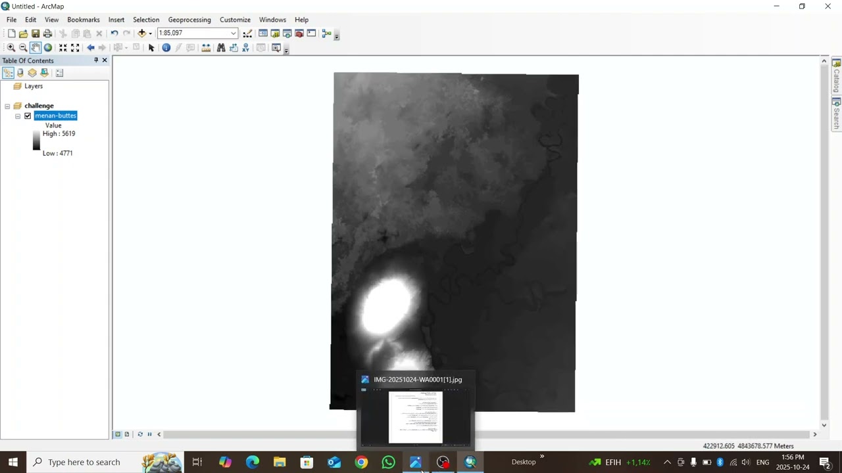Zoom to Full Extent globe
This screenshot has width=842, height=473.
click(x=48, y=48)
